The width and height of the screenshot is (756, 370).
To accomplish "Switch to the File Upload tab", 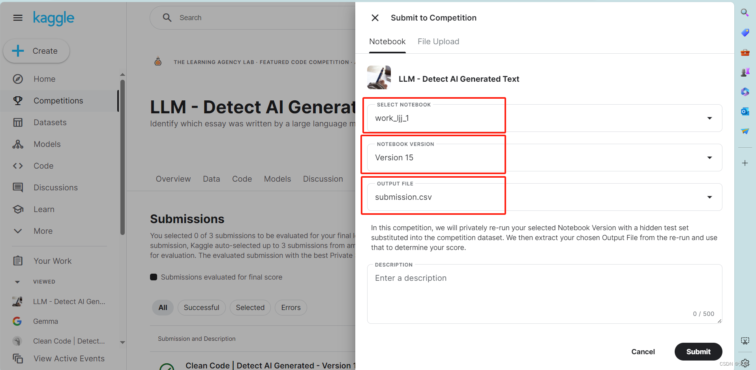I will (x=438, y=41).
